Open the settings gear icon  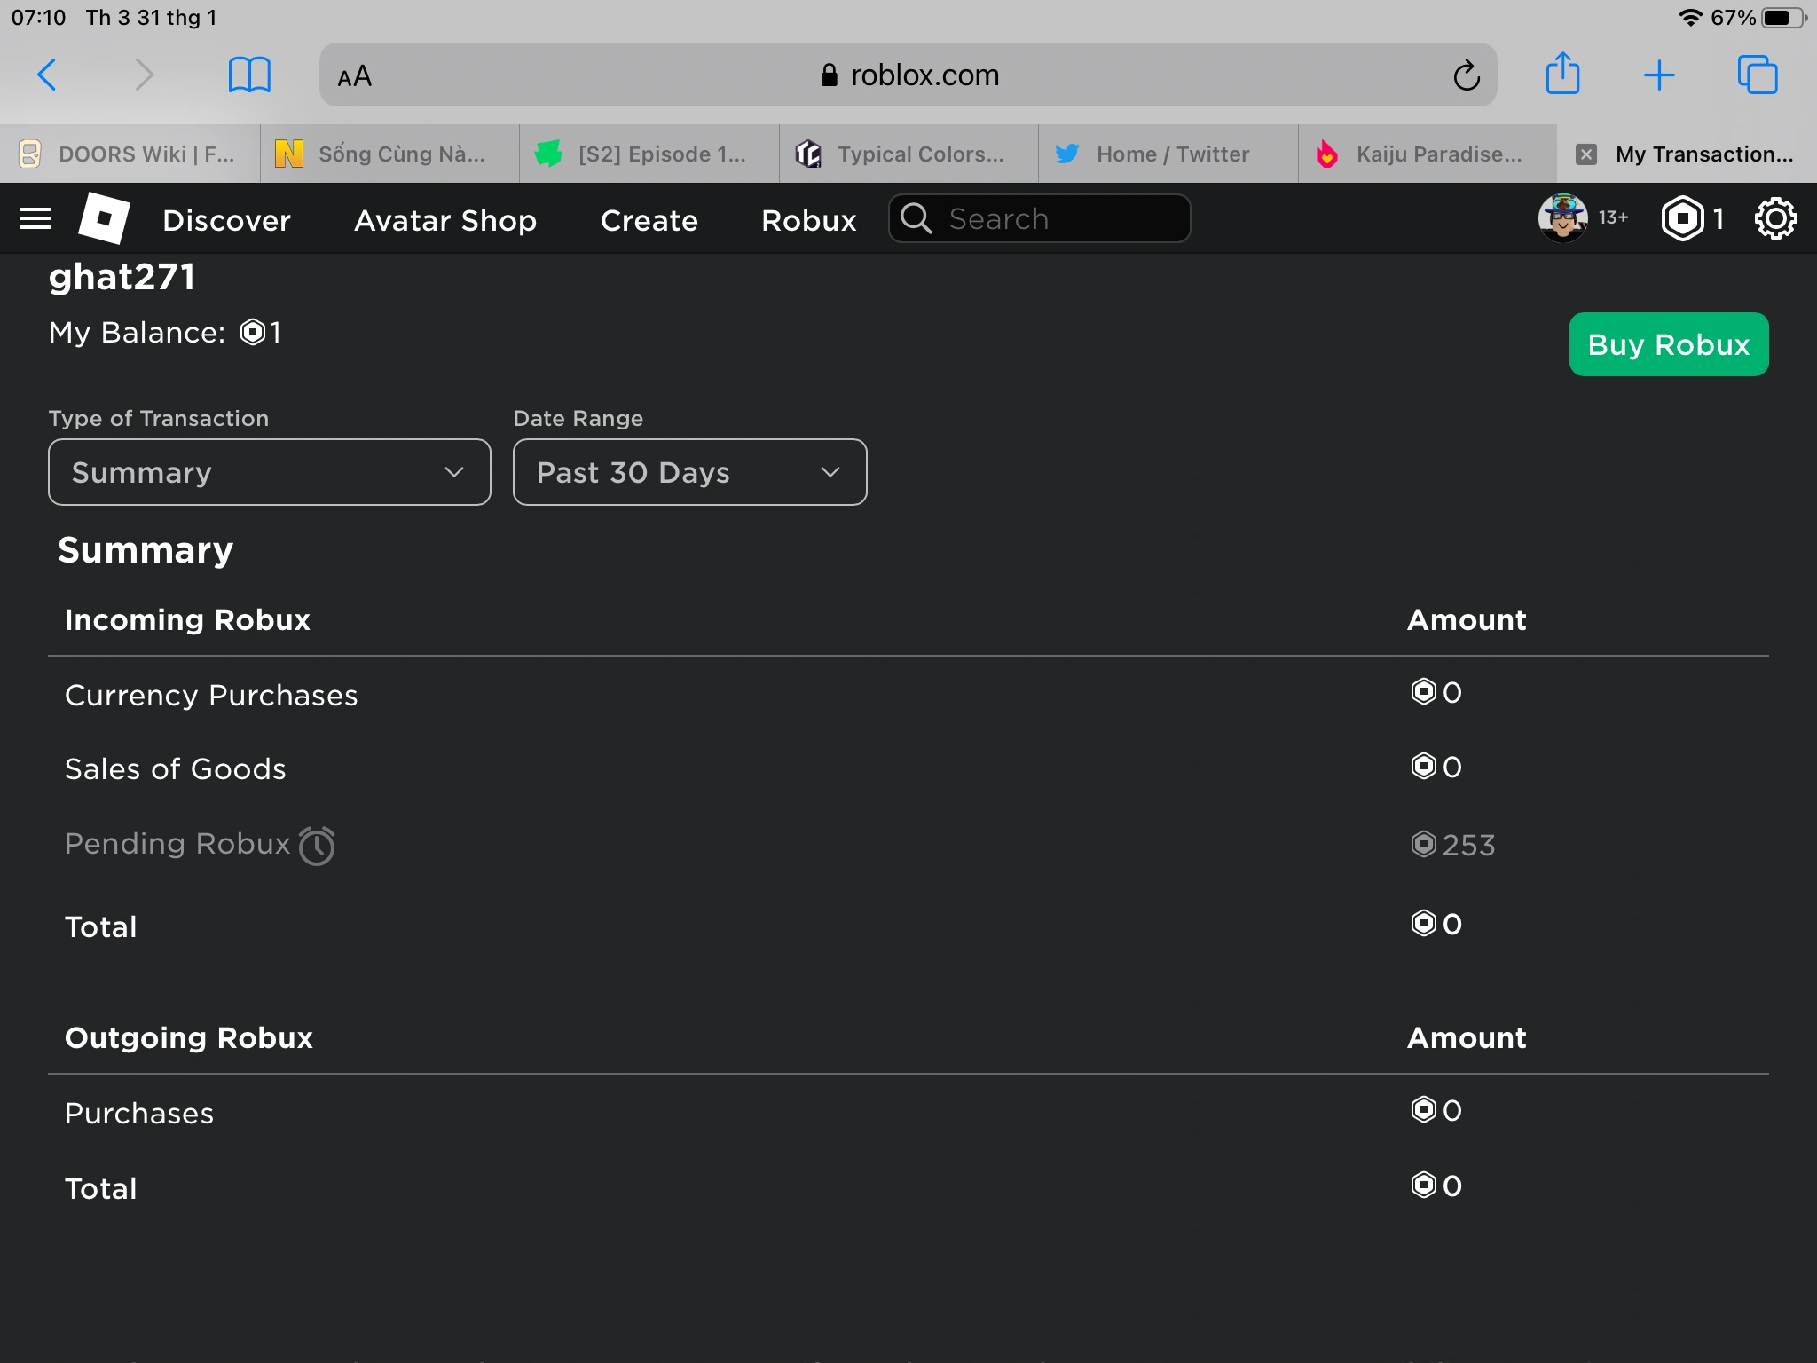(x=1775, y=218)
